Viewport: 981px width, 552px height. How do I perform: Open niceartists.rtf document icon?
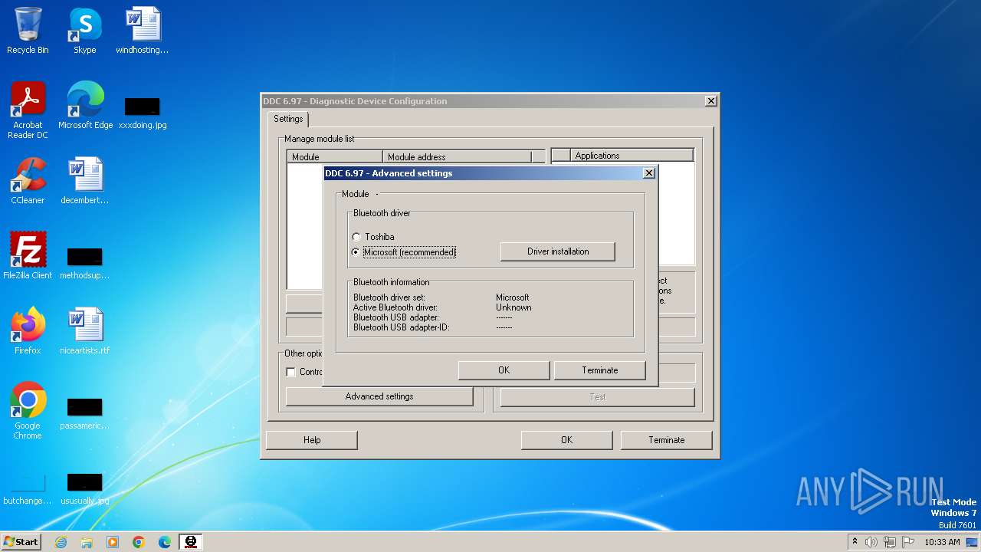tap(84, 331)
